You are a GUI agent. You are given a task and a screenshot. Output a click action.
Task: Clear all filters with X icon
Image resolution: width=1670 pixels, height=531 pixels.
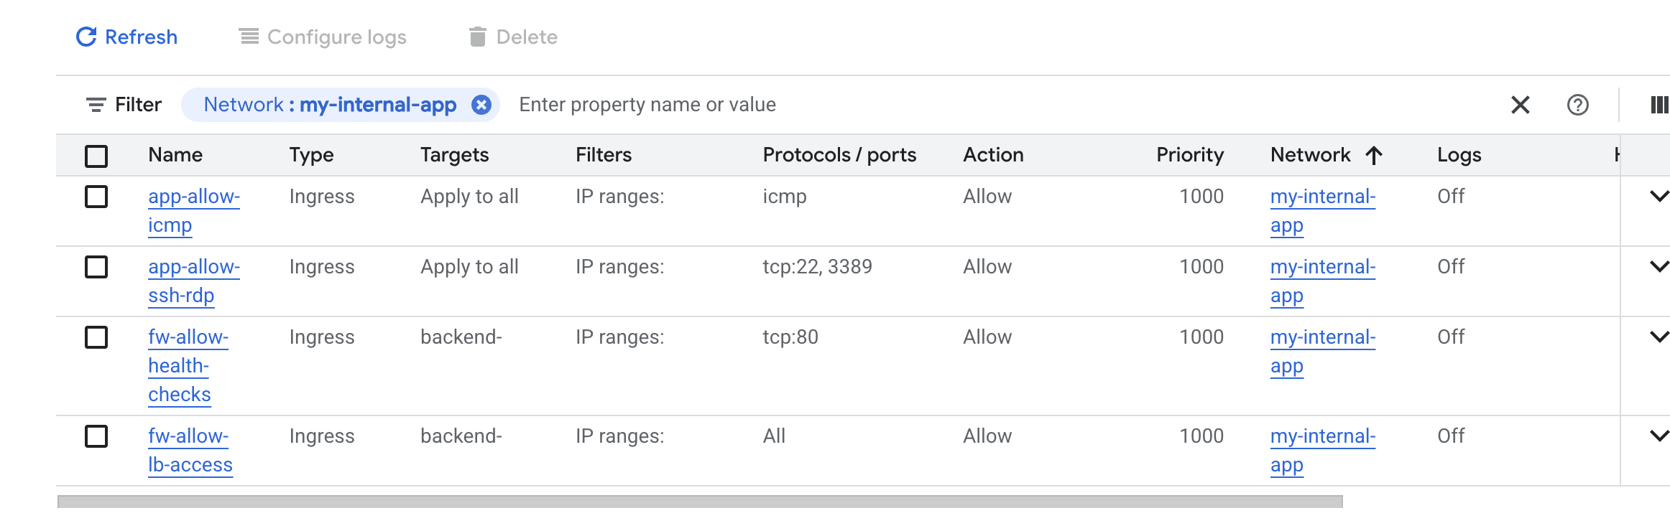tap(1520, 105)
